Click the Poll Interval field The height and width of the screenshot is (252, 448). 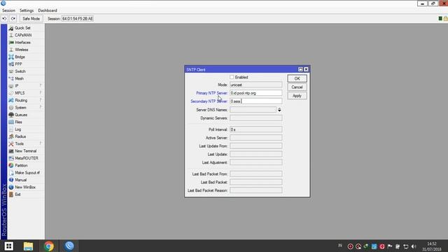click(x=255, y=129)
